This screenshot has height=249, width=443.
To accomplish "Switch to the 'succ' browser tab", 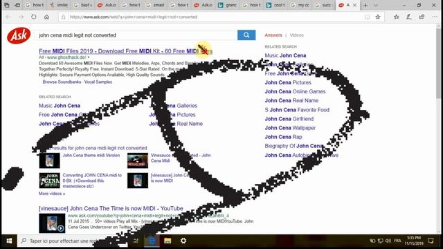I will (324, 5).
